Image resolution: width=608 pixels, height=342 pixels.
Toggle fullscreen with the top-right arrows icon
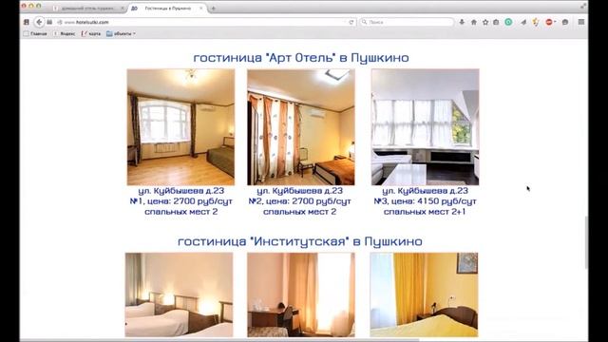point(583,6)
